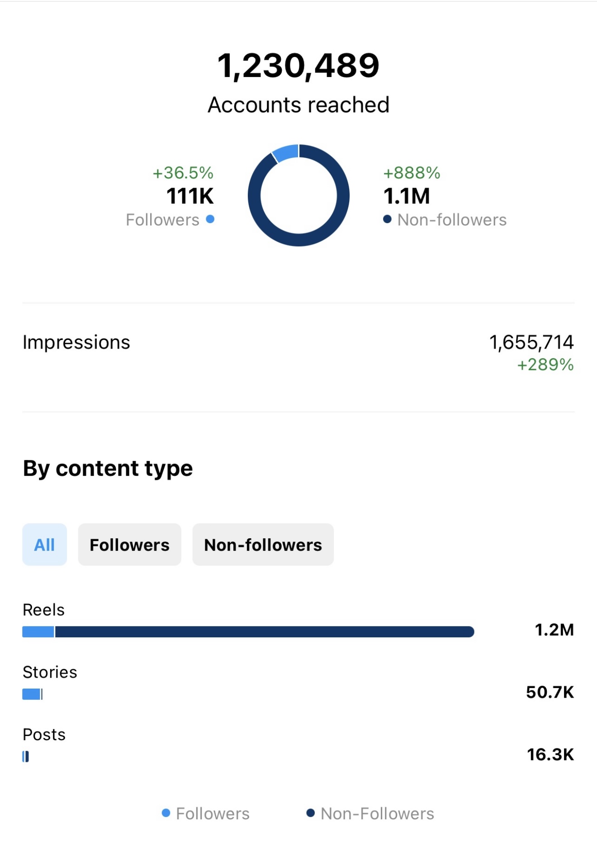Tap the Reels light blue followers segment

38,632
